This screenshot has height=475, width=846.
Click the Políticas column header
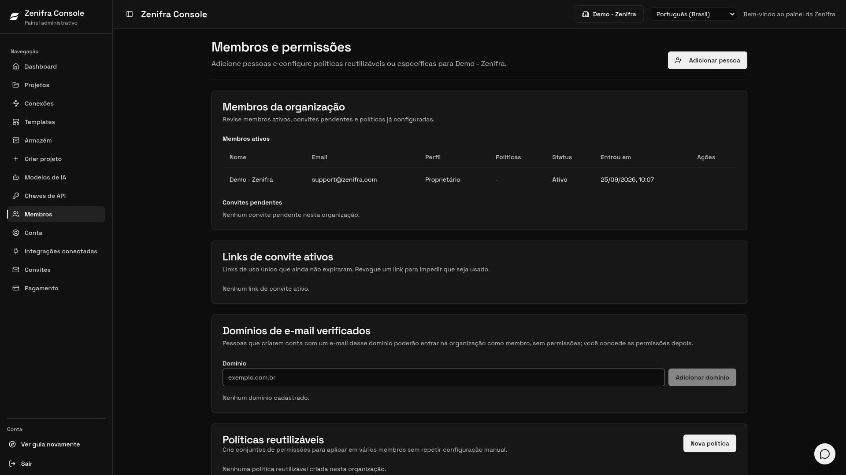click(508, 157)
